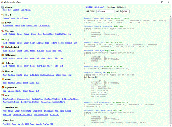Click Beam Focus link
Screen dimensions: 172x127
click(x=32, y=83)
